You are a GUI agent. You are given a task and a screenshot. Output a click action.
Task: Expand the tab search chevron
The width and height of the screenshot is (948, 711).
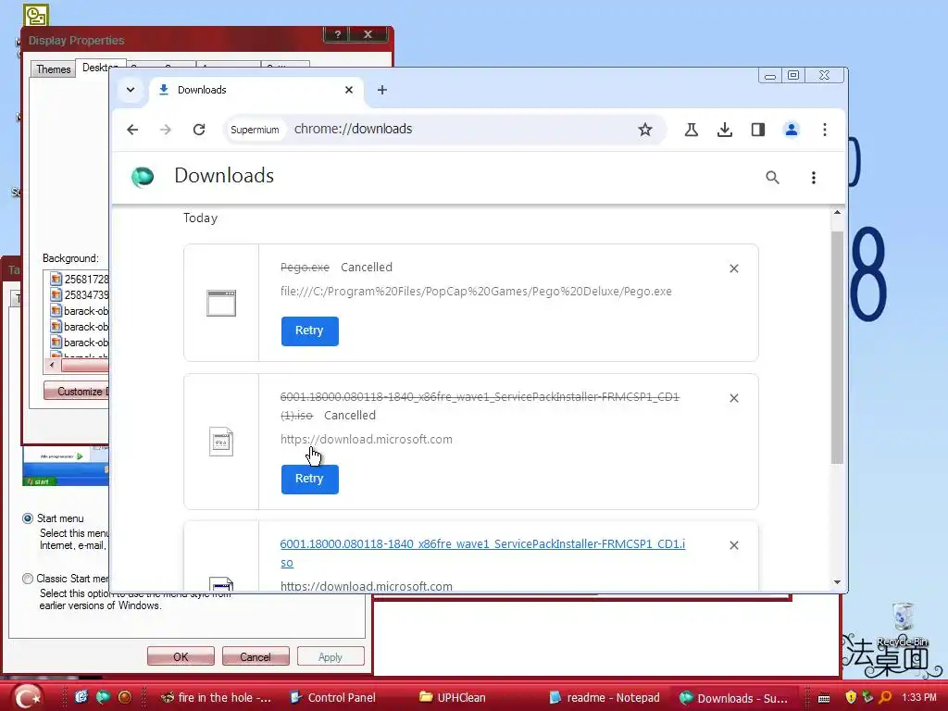tap(130, 90)
